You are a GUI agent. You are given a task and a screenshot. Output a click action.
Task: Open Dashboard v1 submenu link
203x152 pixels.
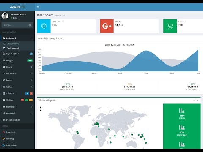pos(17,44)
